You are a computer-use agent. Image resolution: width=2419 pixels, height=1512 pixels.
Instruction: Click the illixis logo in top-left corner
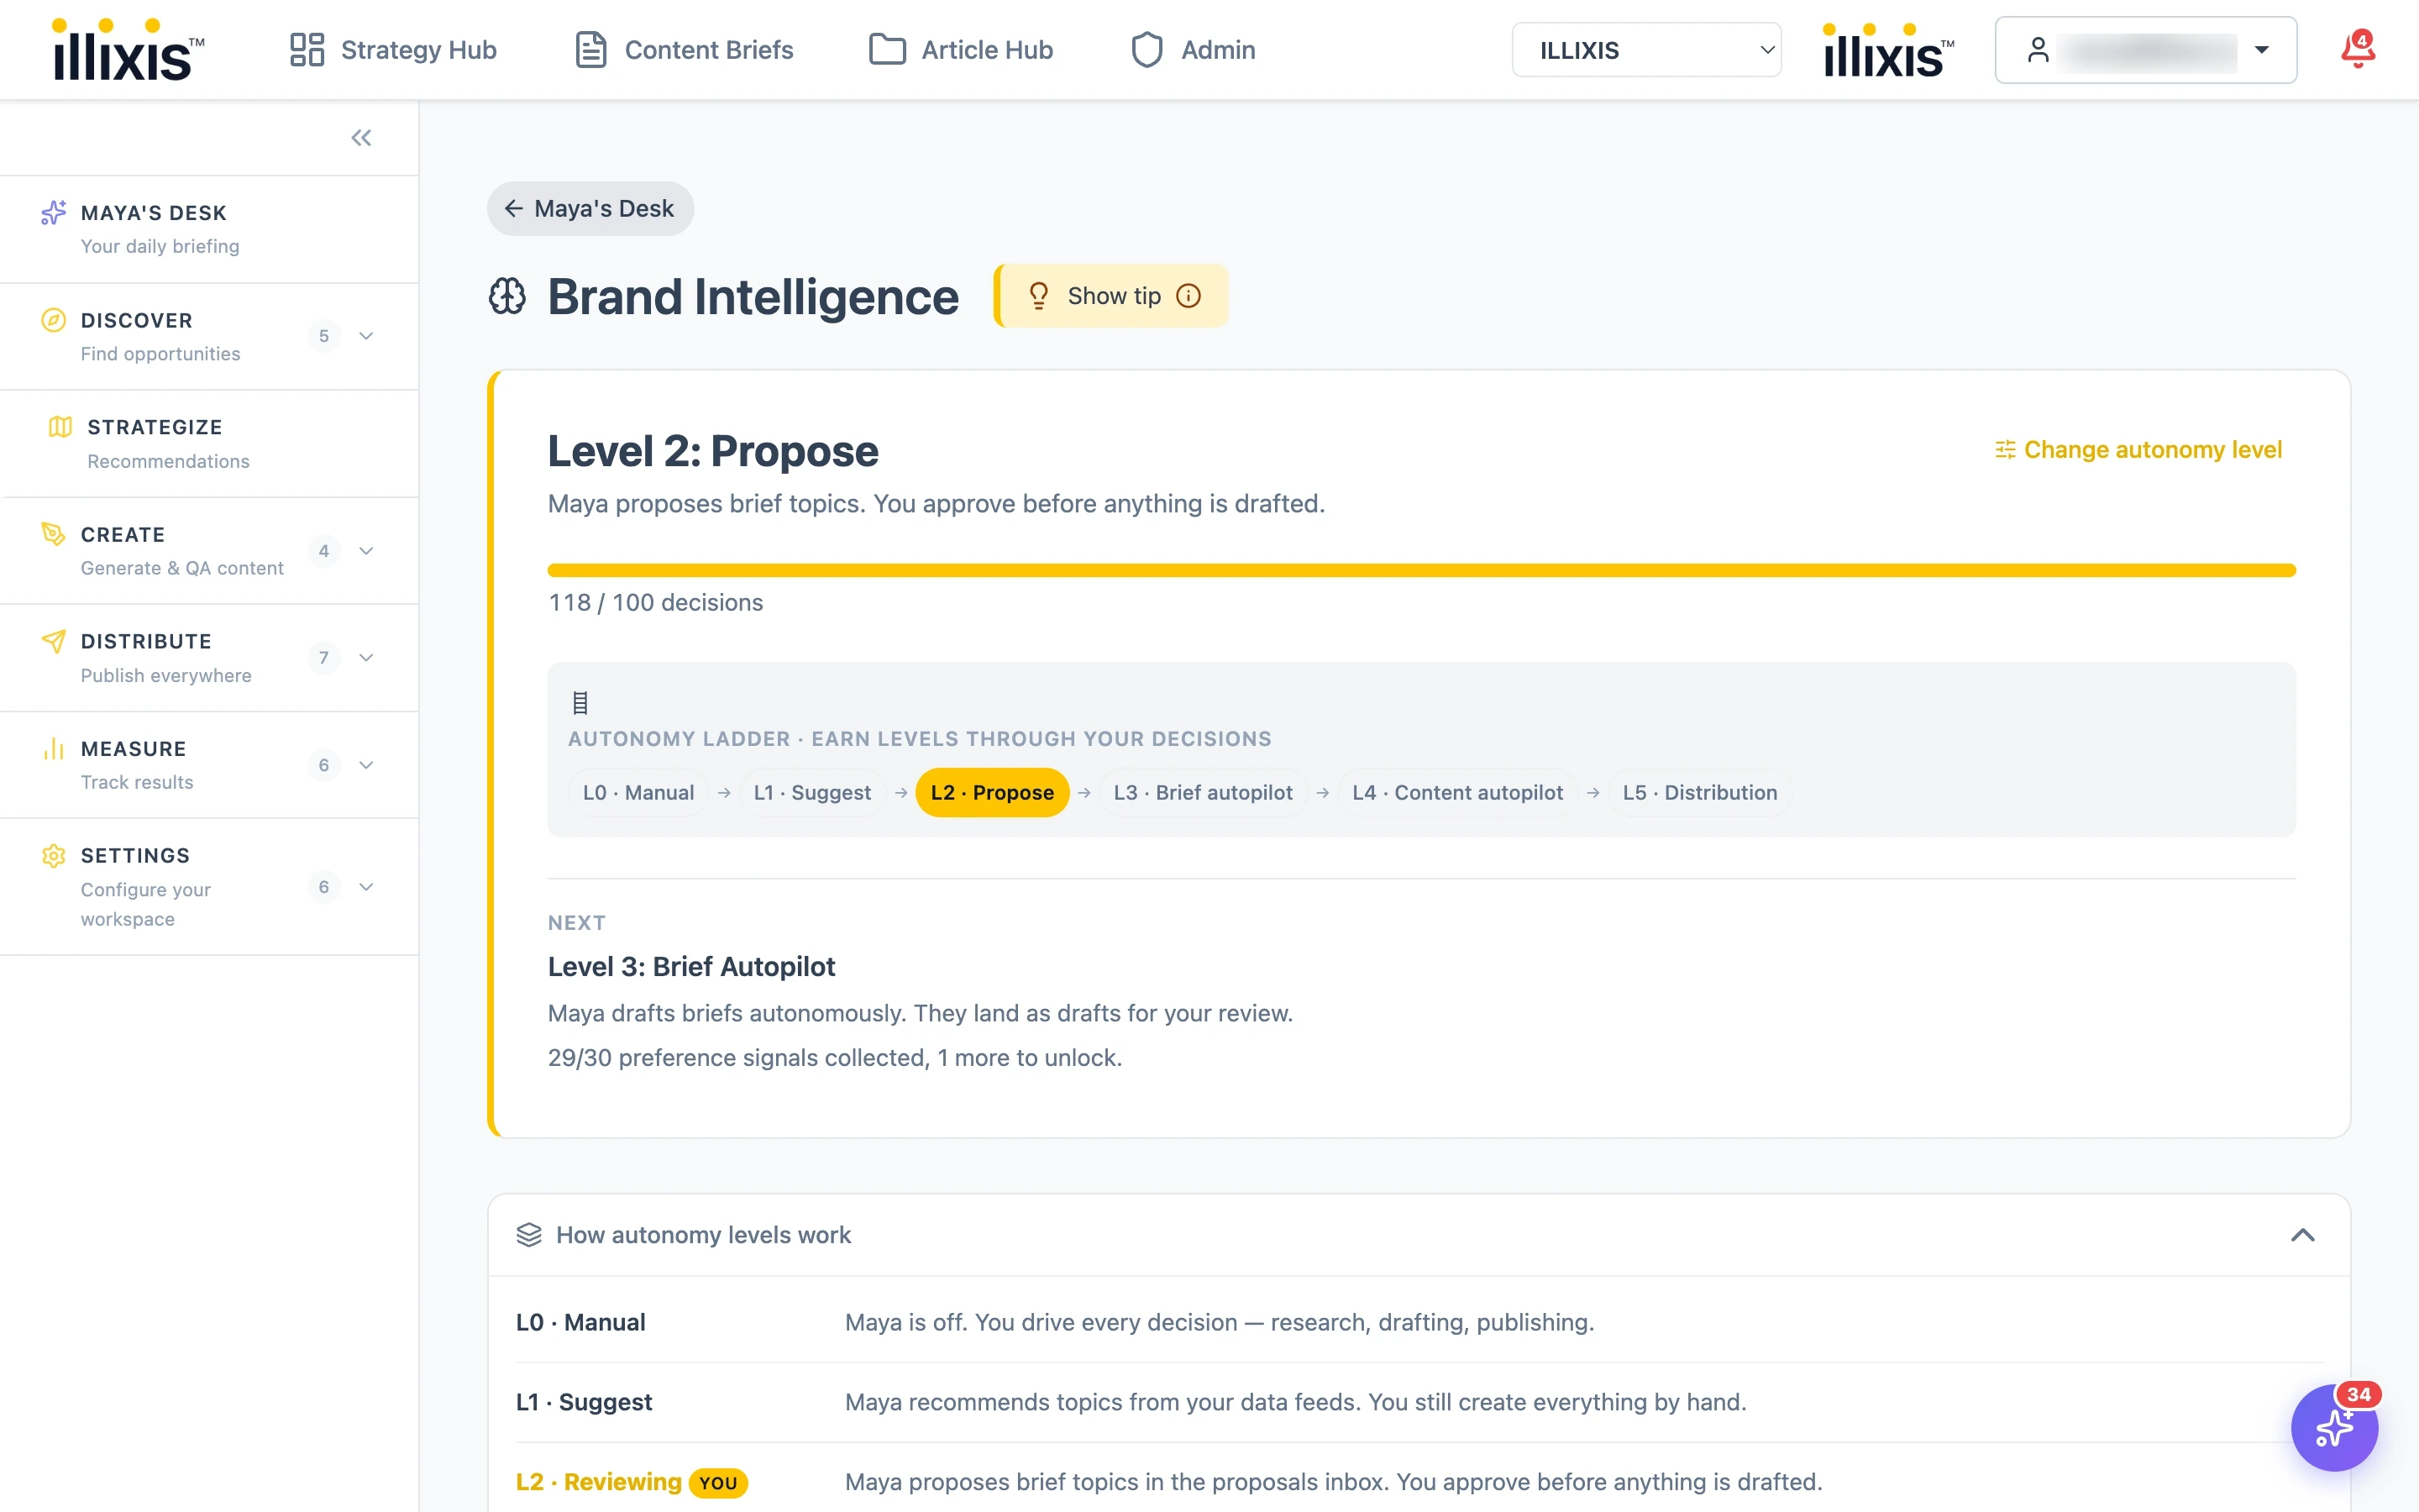(128, 50)
